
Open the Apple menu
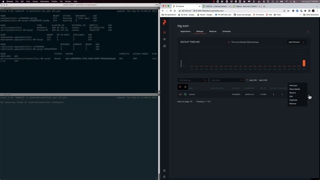click(x=3, y=1)
